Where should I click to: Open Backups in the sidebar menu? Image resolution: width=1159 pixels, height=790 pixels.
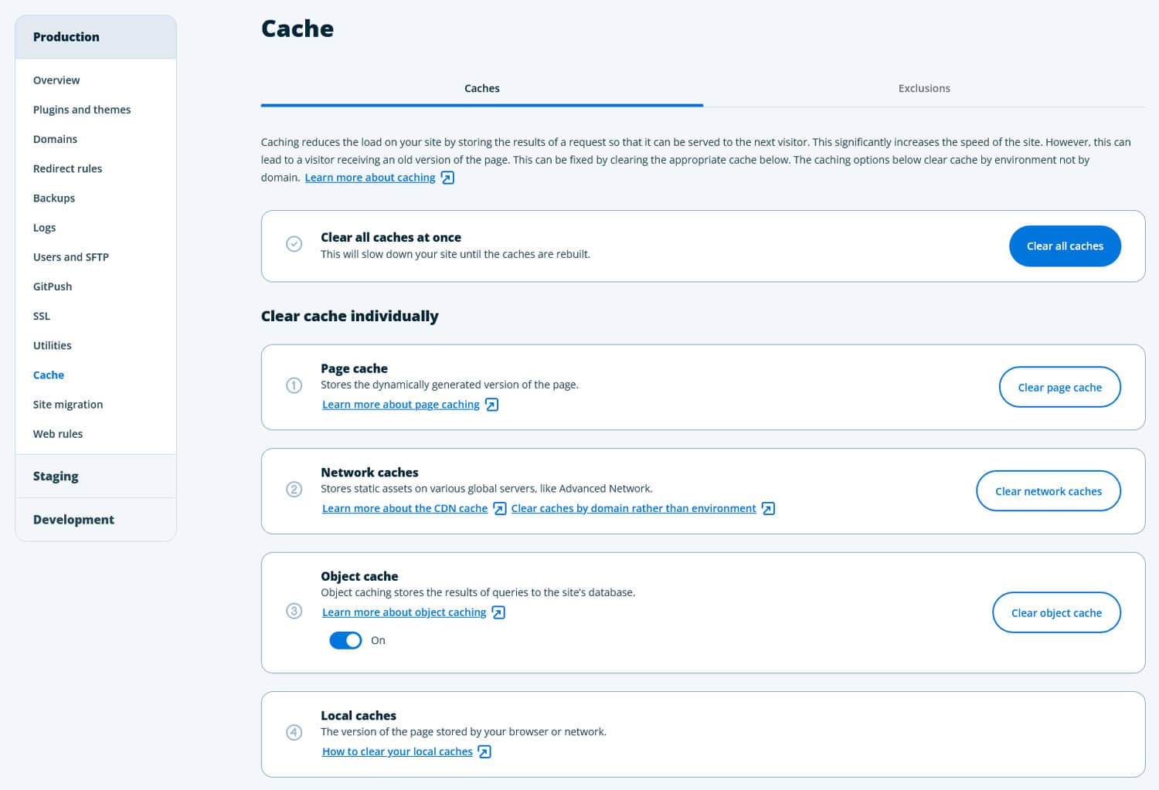pos(54,198)
